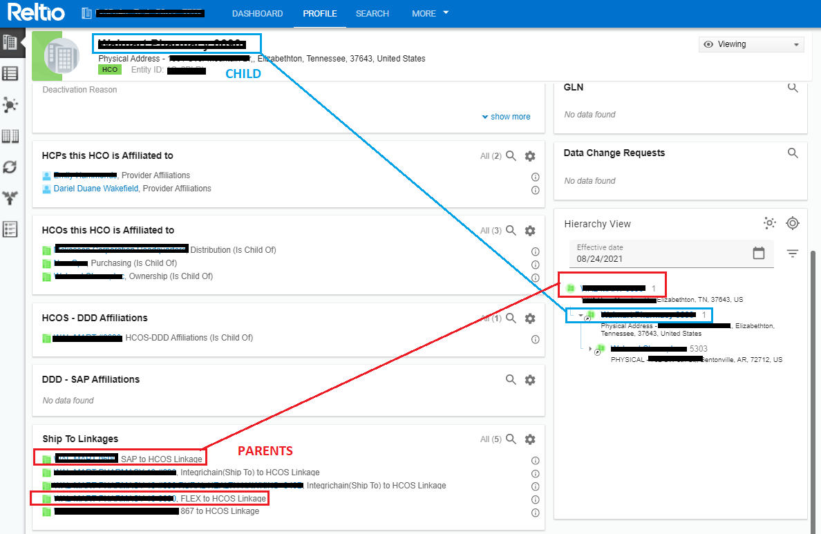The width and height of the screenshot is (821, 534).
Task: Search in HCOS - DDD Affiliations
Action: click(511, 318)
